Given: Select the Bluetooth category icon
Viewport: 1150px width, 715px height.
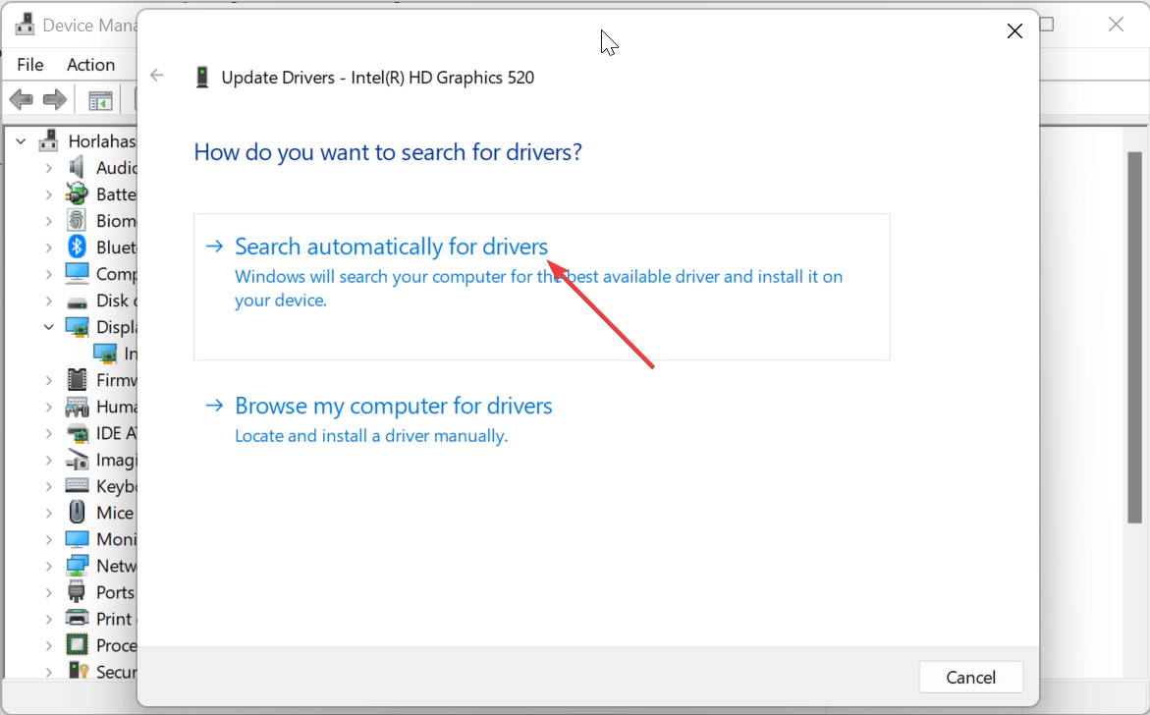Looking at the screenshot, I should point(78,247).
